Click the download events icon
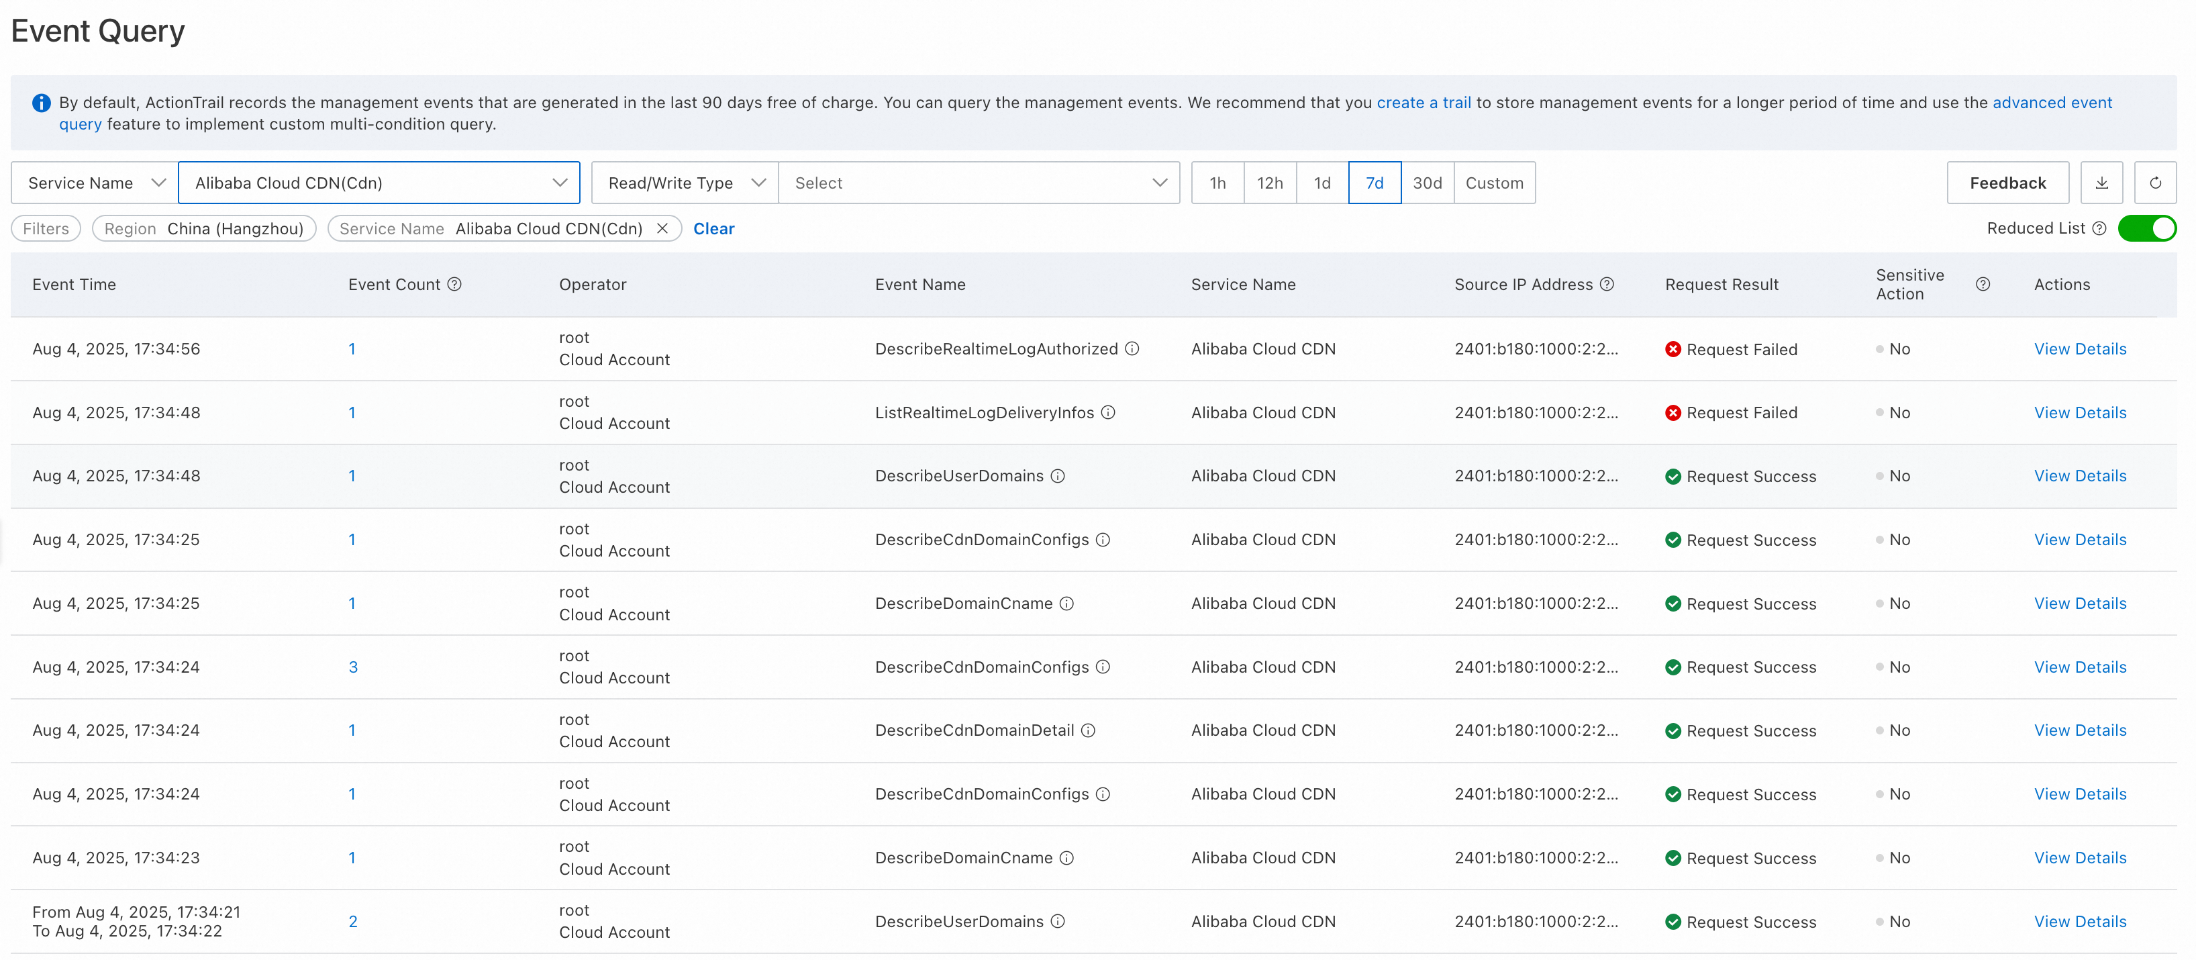2196x960 pixels. (2101, 183)
